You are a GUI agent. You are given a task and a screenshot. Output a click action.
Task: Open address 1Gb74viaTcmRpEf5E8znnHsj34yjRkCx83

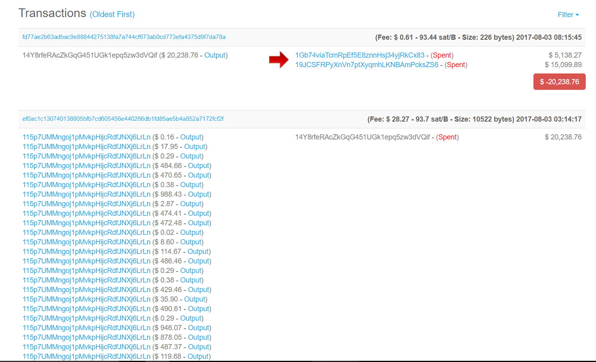(x=360, y=55)
